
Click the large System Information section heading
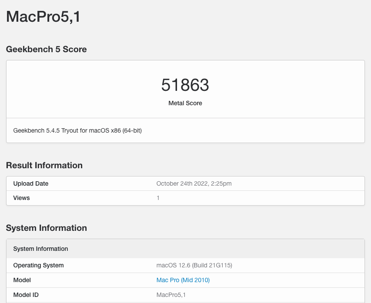click(x=47, y=228)
